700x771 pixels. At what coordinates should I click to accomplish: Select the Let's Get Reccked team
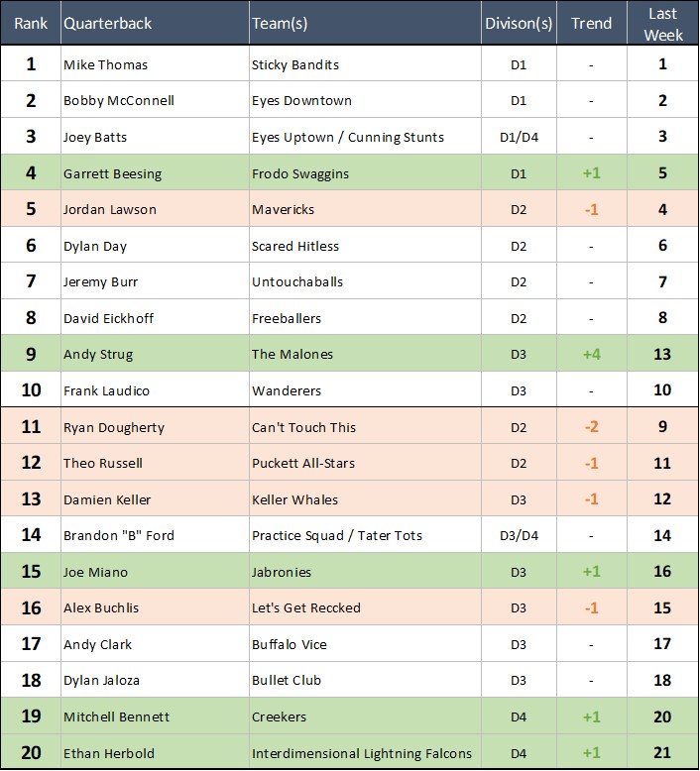click(x=305, y=608)
